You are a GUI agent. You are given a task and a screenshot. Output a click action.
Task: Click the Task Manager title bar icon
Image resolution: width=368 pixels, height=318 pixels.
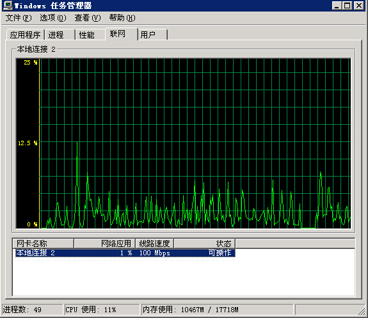tap(8, 5)
